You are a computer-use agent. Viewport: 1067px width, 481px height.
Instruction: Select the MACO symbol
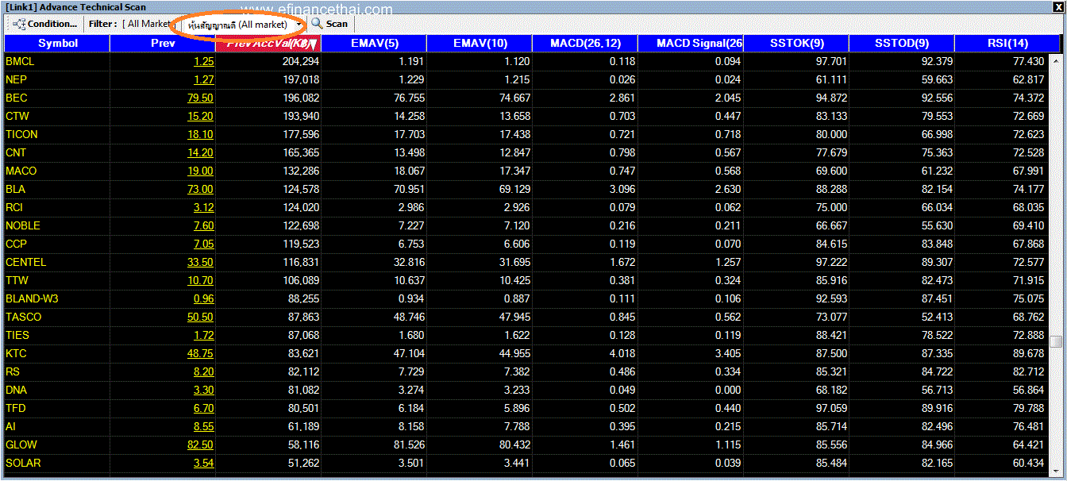pos(21,171)
